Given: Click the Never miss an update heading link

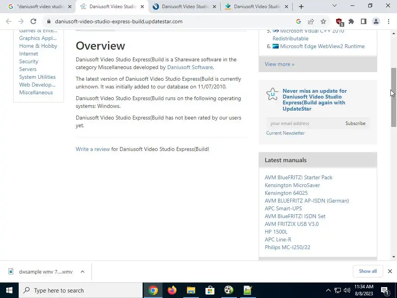Looking at the screenshot, I should [x=315, y=100].
